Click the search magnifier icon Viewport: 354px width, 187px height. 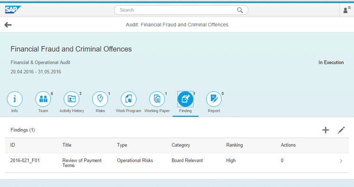coord(240,10)
